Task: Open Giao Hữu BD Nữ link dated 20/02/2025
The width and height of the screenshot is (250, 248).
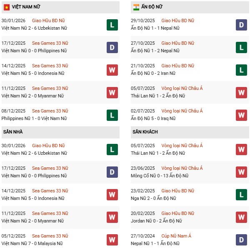Action: click(x=177, y=213)
